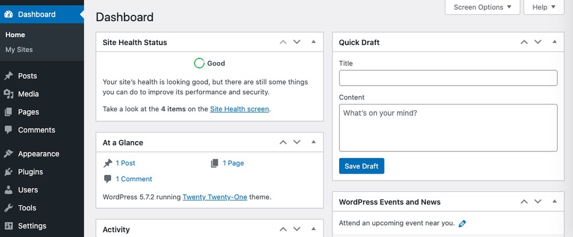Click the green Site Health status circle
573x237 pixels.
click(x=199, y=63)
